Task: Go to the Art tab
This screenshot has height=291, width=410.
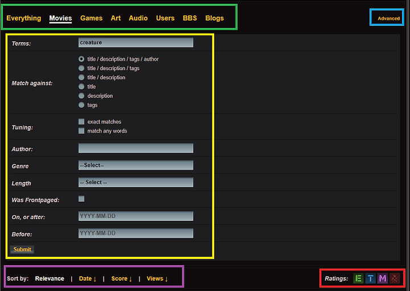Action: point(116,18)
